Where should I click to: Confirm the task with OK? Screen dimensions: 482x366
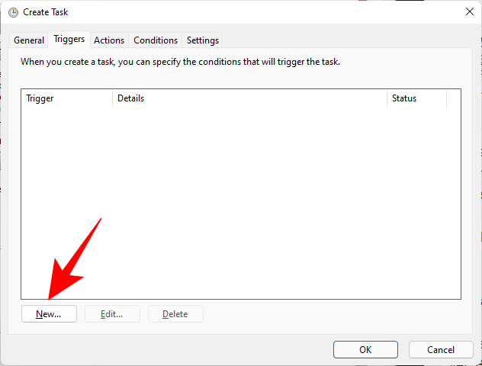pos(365,349)
